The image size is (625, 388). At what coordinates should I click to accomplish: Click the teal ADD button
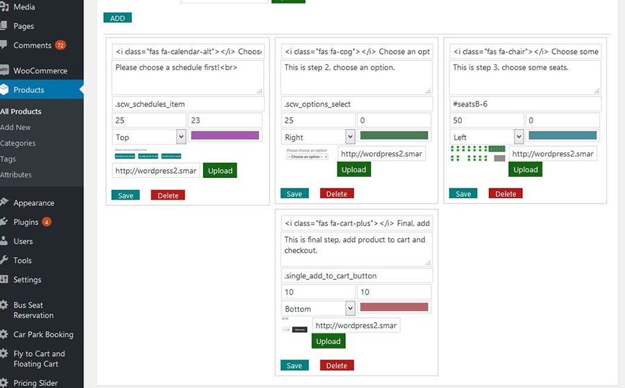pos(117,18)
